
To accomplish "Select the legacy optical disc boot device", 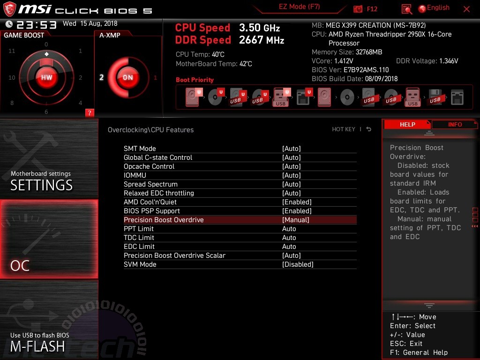I will coord(347,97).
